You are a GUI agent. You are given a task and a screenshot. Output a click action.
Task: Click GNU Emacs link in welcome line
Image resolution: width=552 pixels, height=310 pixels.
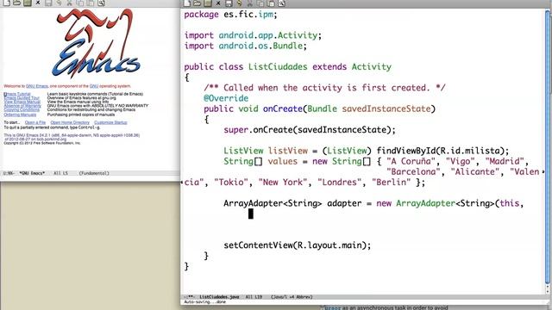point(37,86)
